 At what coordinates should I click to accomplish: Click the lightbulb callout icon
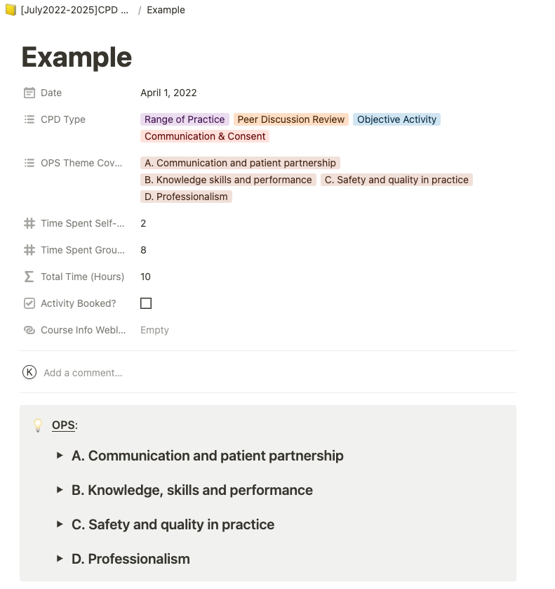tap(39, 425)
